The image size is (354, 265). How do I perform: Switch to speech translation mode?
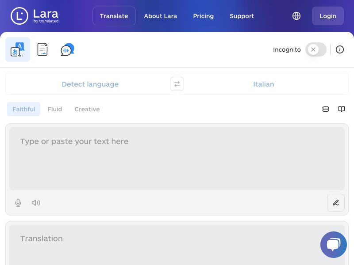pos(66,49)
